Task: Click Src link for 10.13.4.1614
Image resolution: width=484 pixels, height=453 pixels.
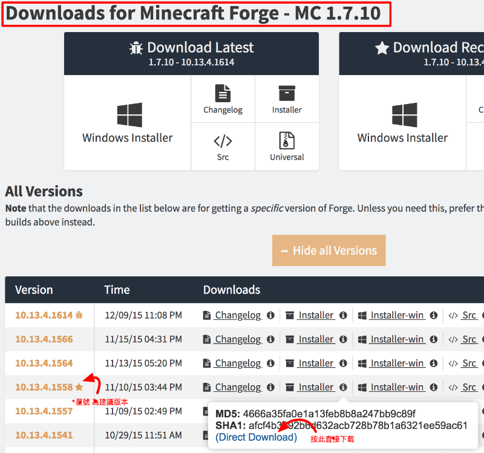Action: point(469,315)
